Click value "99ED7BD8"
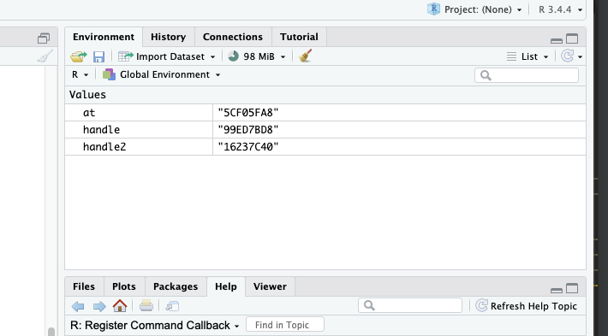Image resolution: width=608 pixels, height=336 pixels. [x=248, y=130]
